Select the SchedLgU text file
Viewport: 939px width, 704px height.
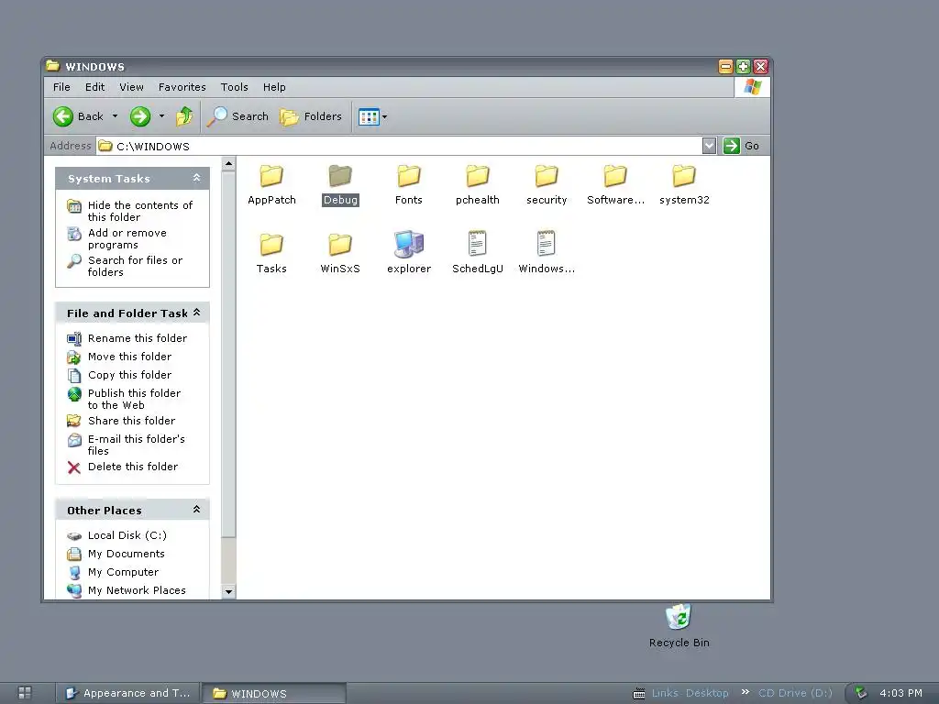[x=477, y=253]
